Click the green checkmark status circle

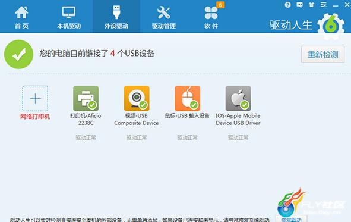click(19, 54)
